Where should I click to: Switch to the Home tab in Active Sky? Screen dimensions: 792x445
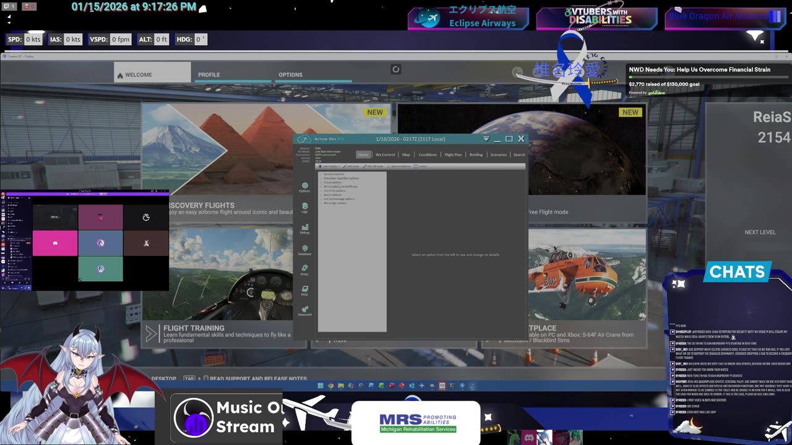[363, 155]
